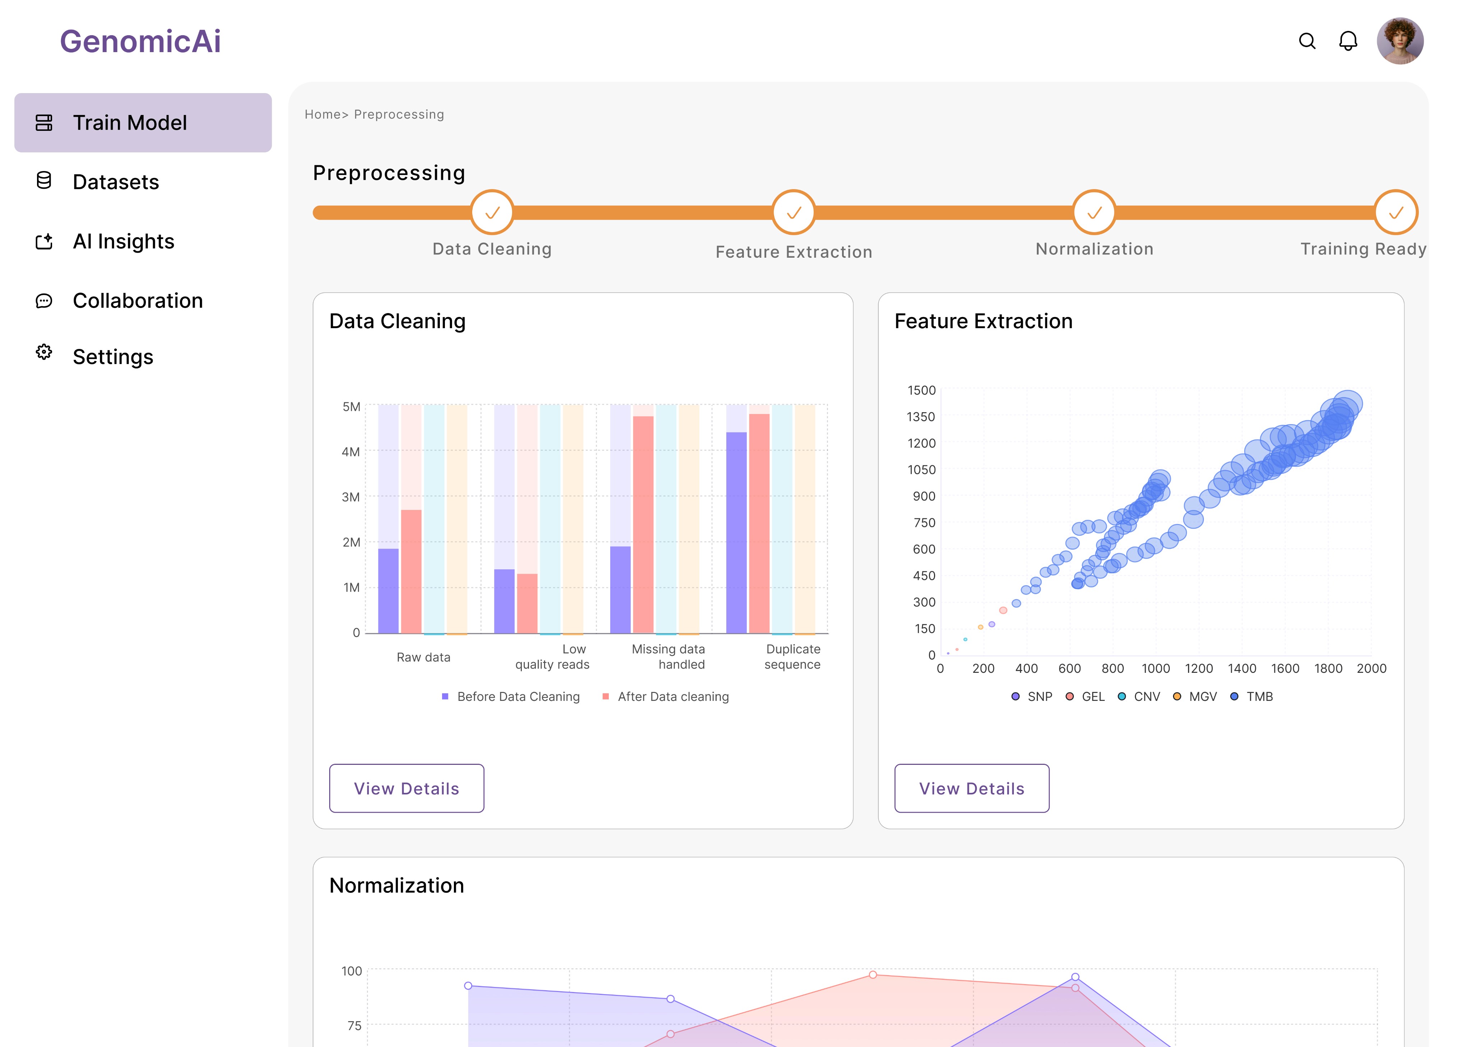Toggle the SNP legend series

pyautogui.click(x=1032, y=696)
